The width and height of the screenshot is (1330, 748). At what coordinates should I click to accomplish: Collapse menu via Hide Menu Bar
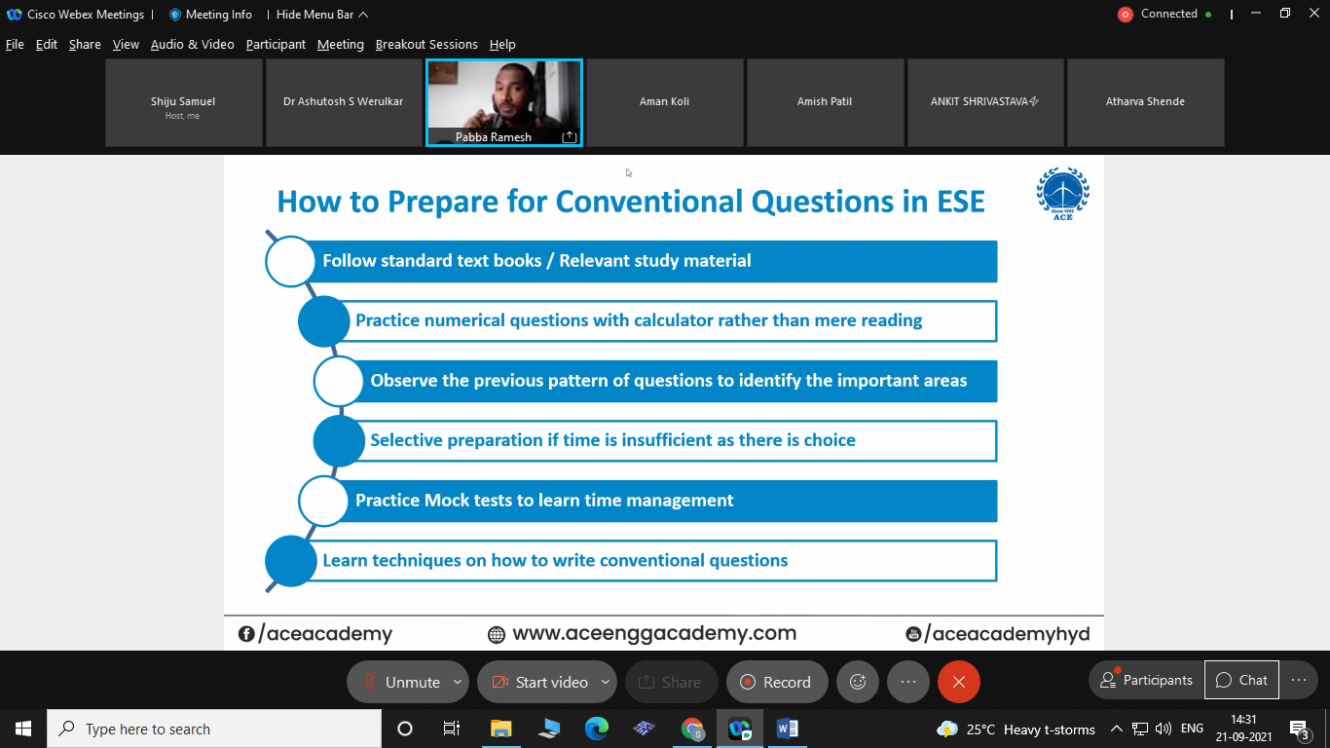(322, 15)
